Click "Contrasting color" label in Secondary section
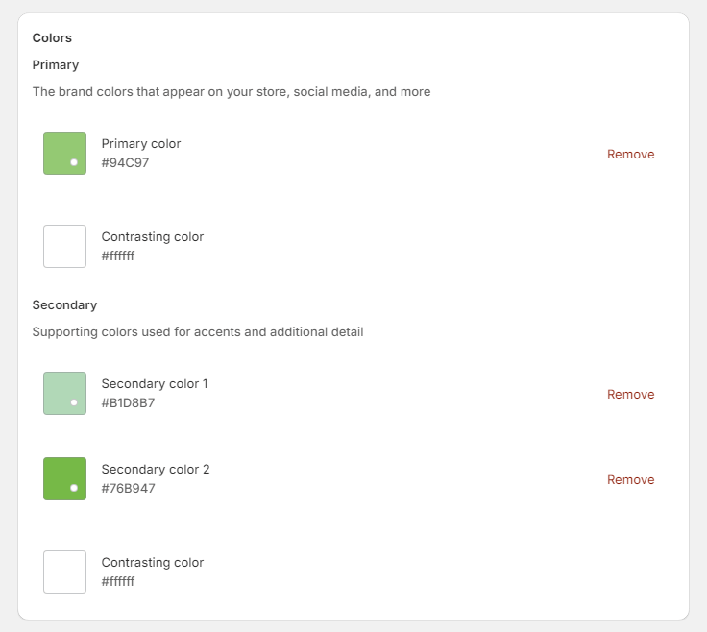 tap(153, 563)
